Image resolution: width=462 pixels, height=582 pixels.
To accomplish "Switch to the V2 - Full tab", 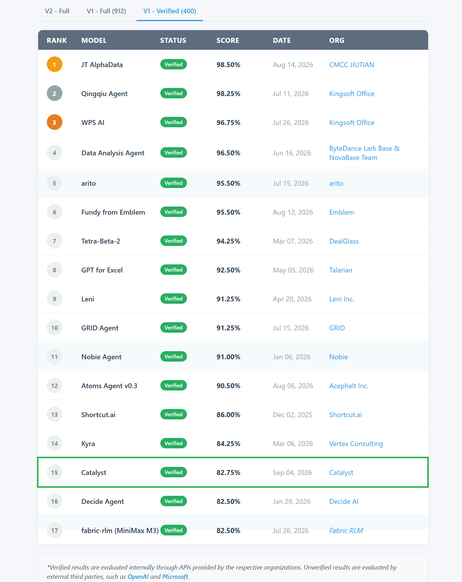I will click(x=57, y=11).
